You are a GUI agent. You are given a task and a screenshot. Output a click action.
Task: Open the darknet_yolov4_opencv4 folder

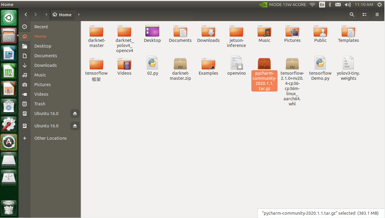[x=124, y=31]
